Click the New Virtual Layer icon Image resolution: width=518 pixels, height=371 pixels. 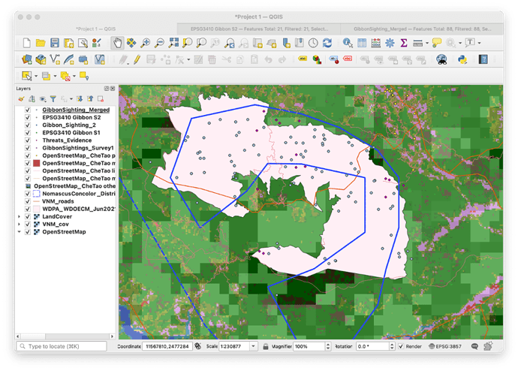(99, 59)
